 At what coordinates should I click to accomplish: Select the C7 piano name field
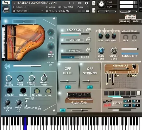24,22
